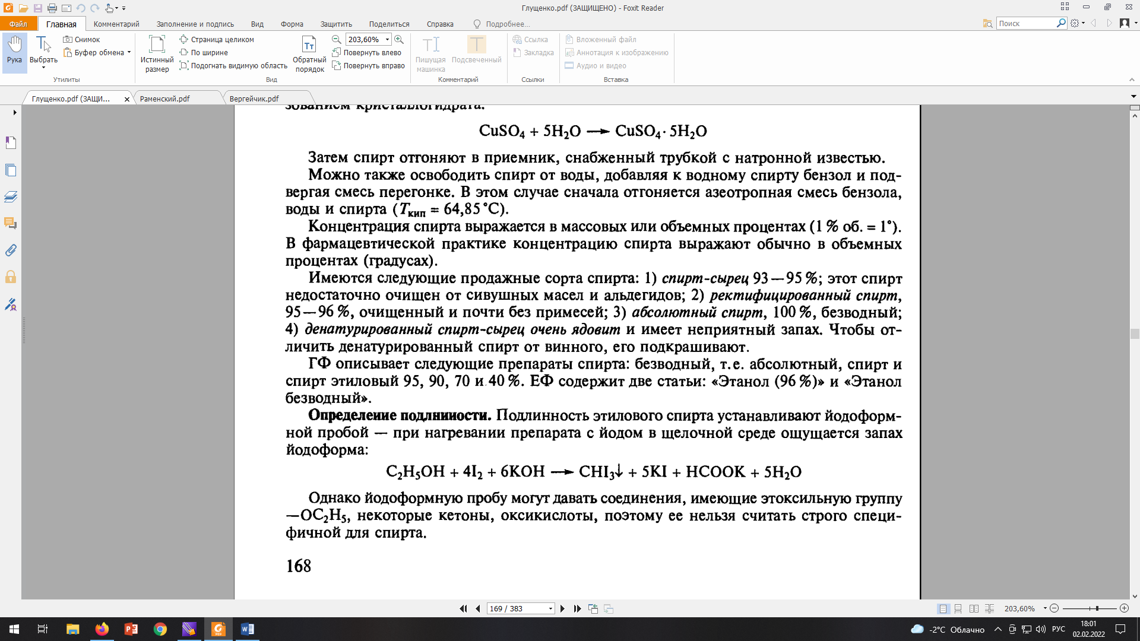Open the Форма ribbon tab
The width and height of the screenshot is (1140, 641).
[292, 24]
